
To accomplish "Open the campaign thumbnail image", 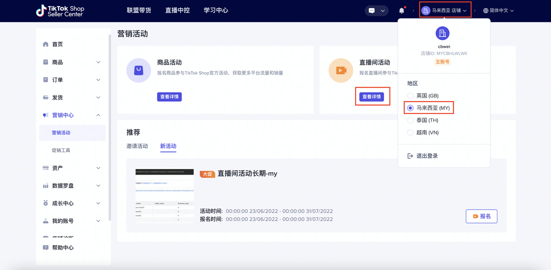I will pos(164,195).
